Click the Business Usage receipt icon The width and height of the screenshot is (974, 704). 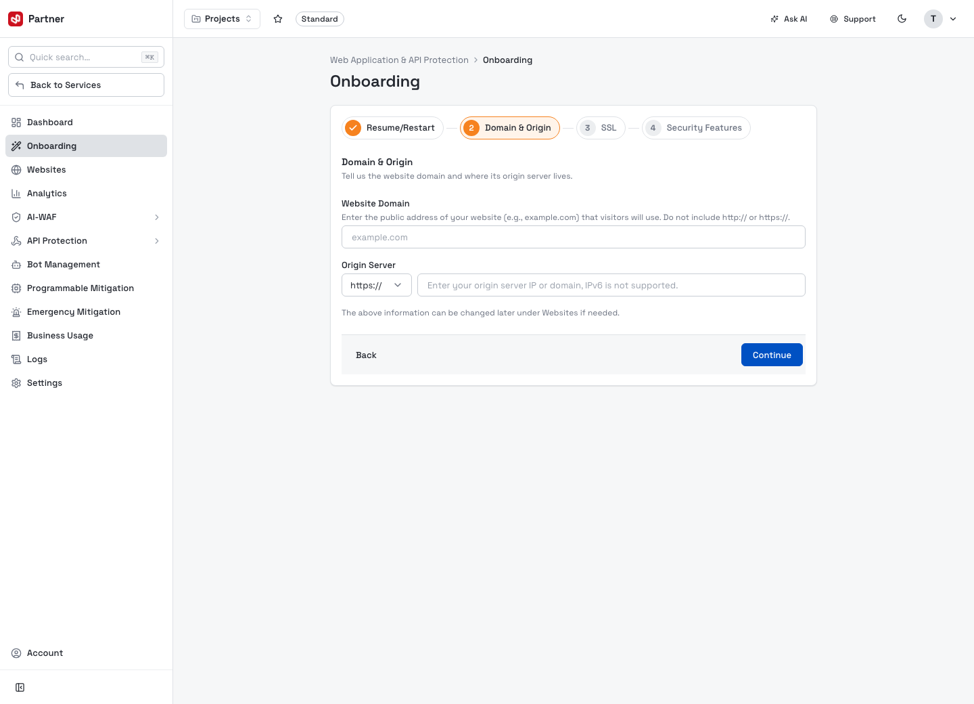[x=16, y=336]
